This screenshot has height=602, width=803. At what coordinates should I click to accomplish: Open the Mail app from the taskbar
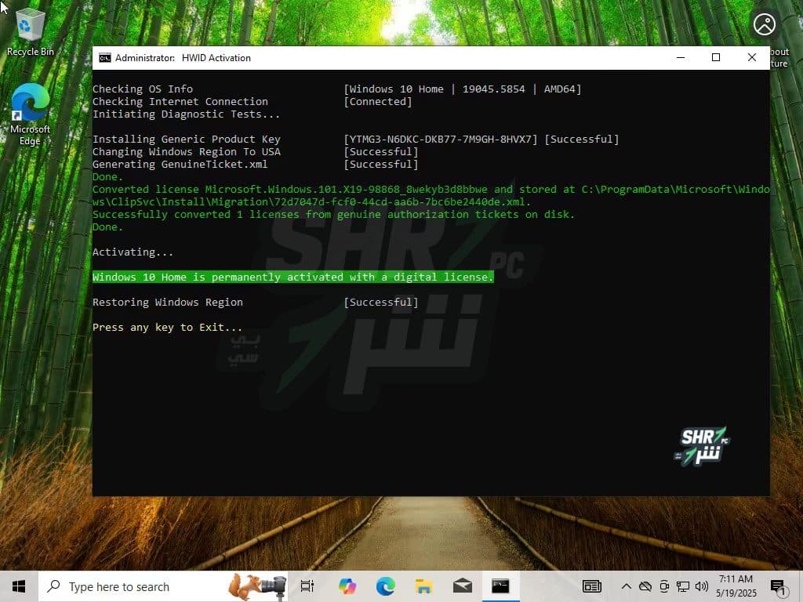point(462,586)
